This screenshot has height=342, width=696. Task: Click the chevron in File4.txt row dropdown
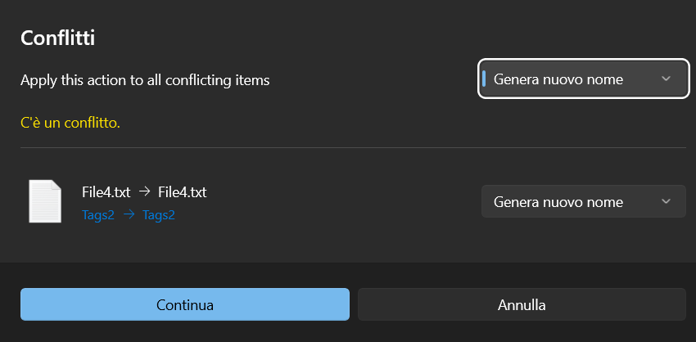pos(666,202)
